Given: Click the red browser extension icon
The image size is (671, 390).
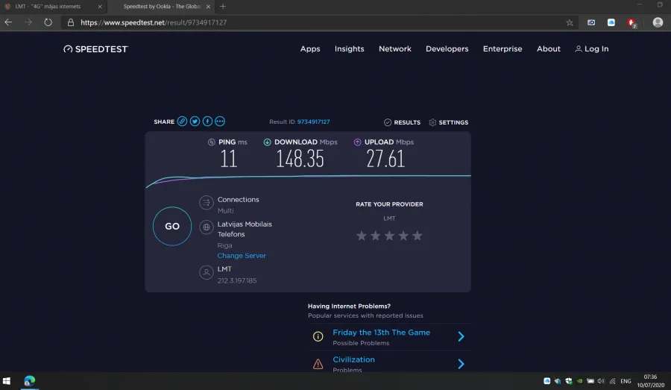Looking at the screenshot, I should 631,22.
